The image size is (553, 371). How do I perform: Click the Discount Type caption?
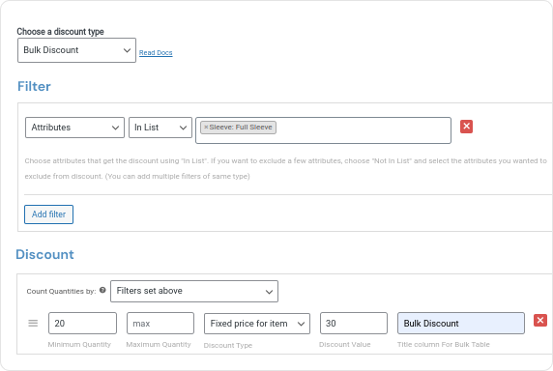point(228,345)
